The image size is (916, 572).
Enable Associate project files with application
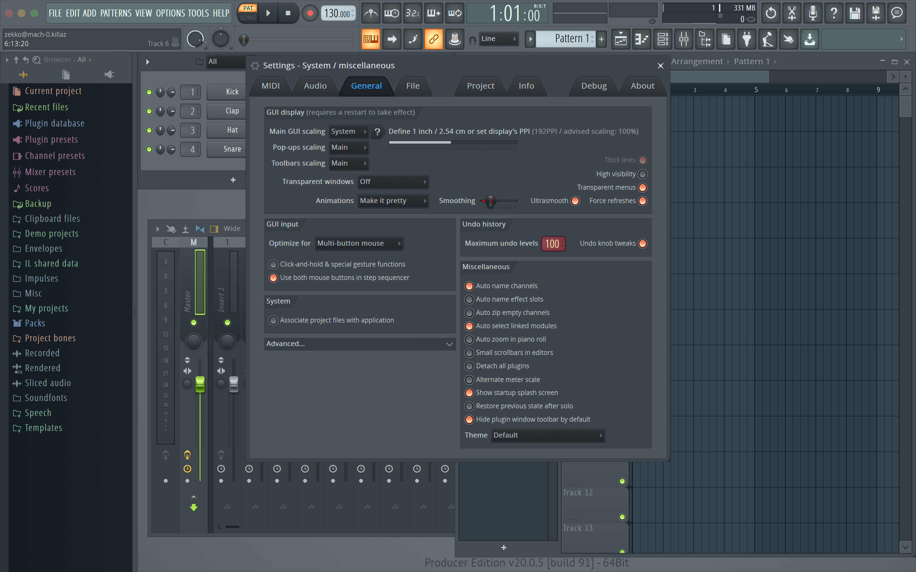click(x=273, y=320)
